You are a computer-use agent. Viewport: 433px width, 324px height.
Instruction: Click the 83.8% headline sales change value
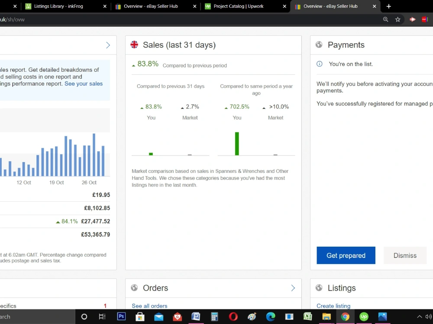pyautogui.click(x=148, y=64)
